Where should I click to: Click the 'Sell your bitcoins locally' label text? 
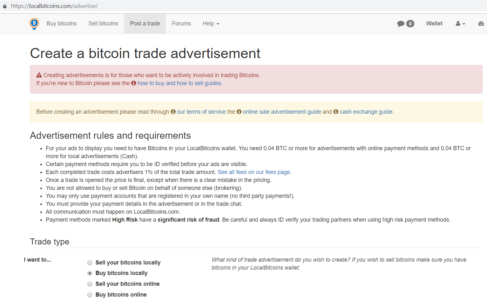[x=128, y=263]
